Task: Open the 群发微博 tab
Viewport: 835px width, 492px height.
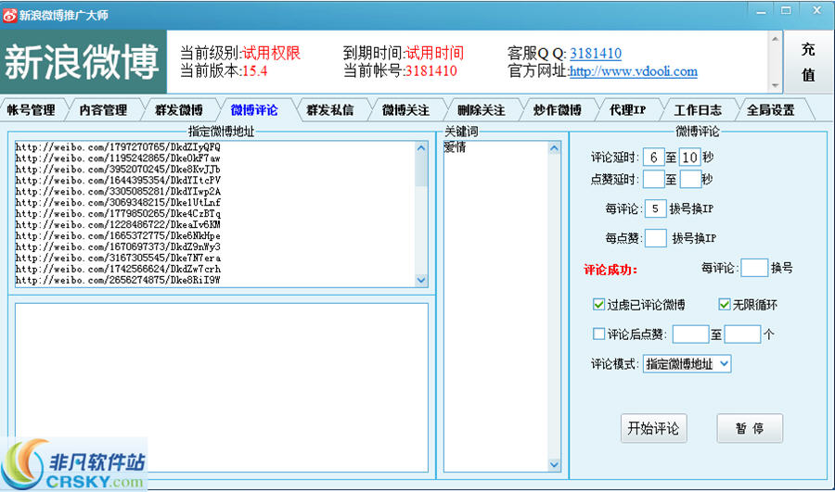Action: (x=179, y=110)
